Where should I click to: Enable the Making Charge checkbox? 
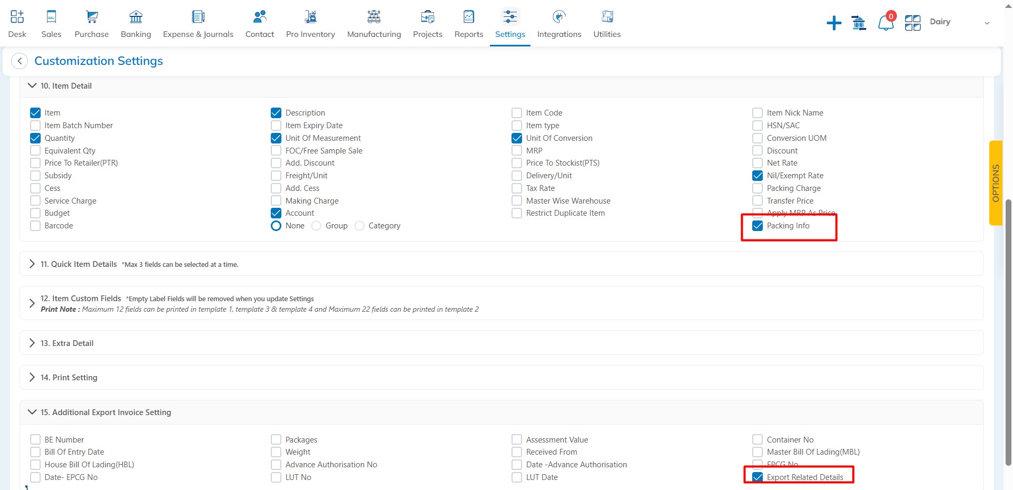coord(276,201)
